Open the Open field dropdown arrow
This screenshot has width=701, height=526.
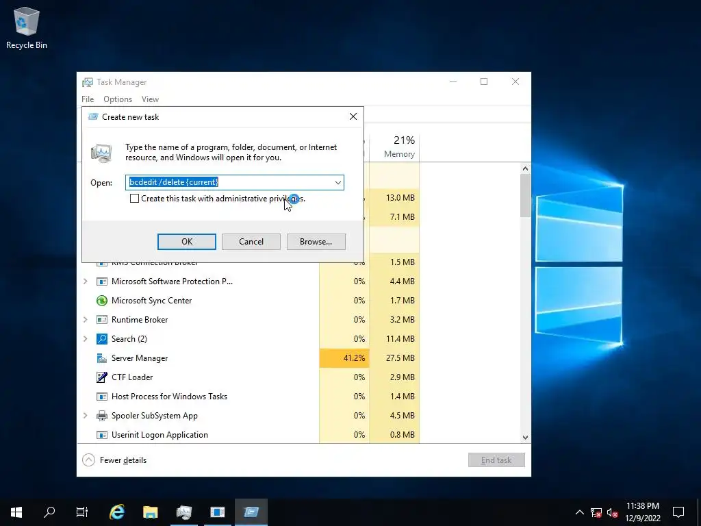coord(338,182)
